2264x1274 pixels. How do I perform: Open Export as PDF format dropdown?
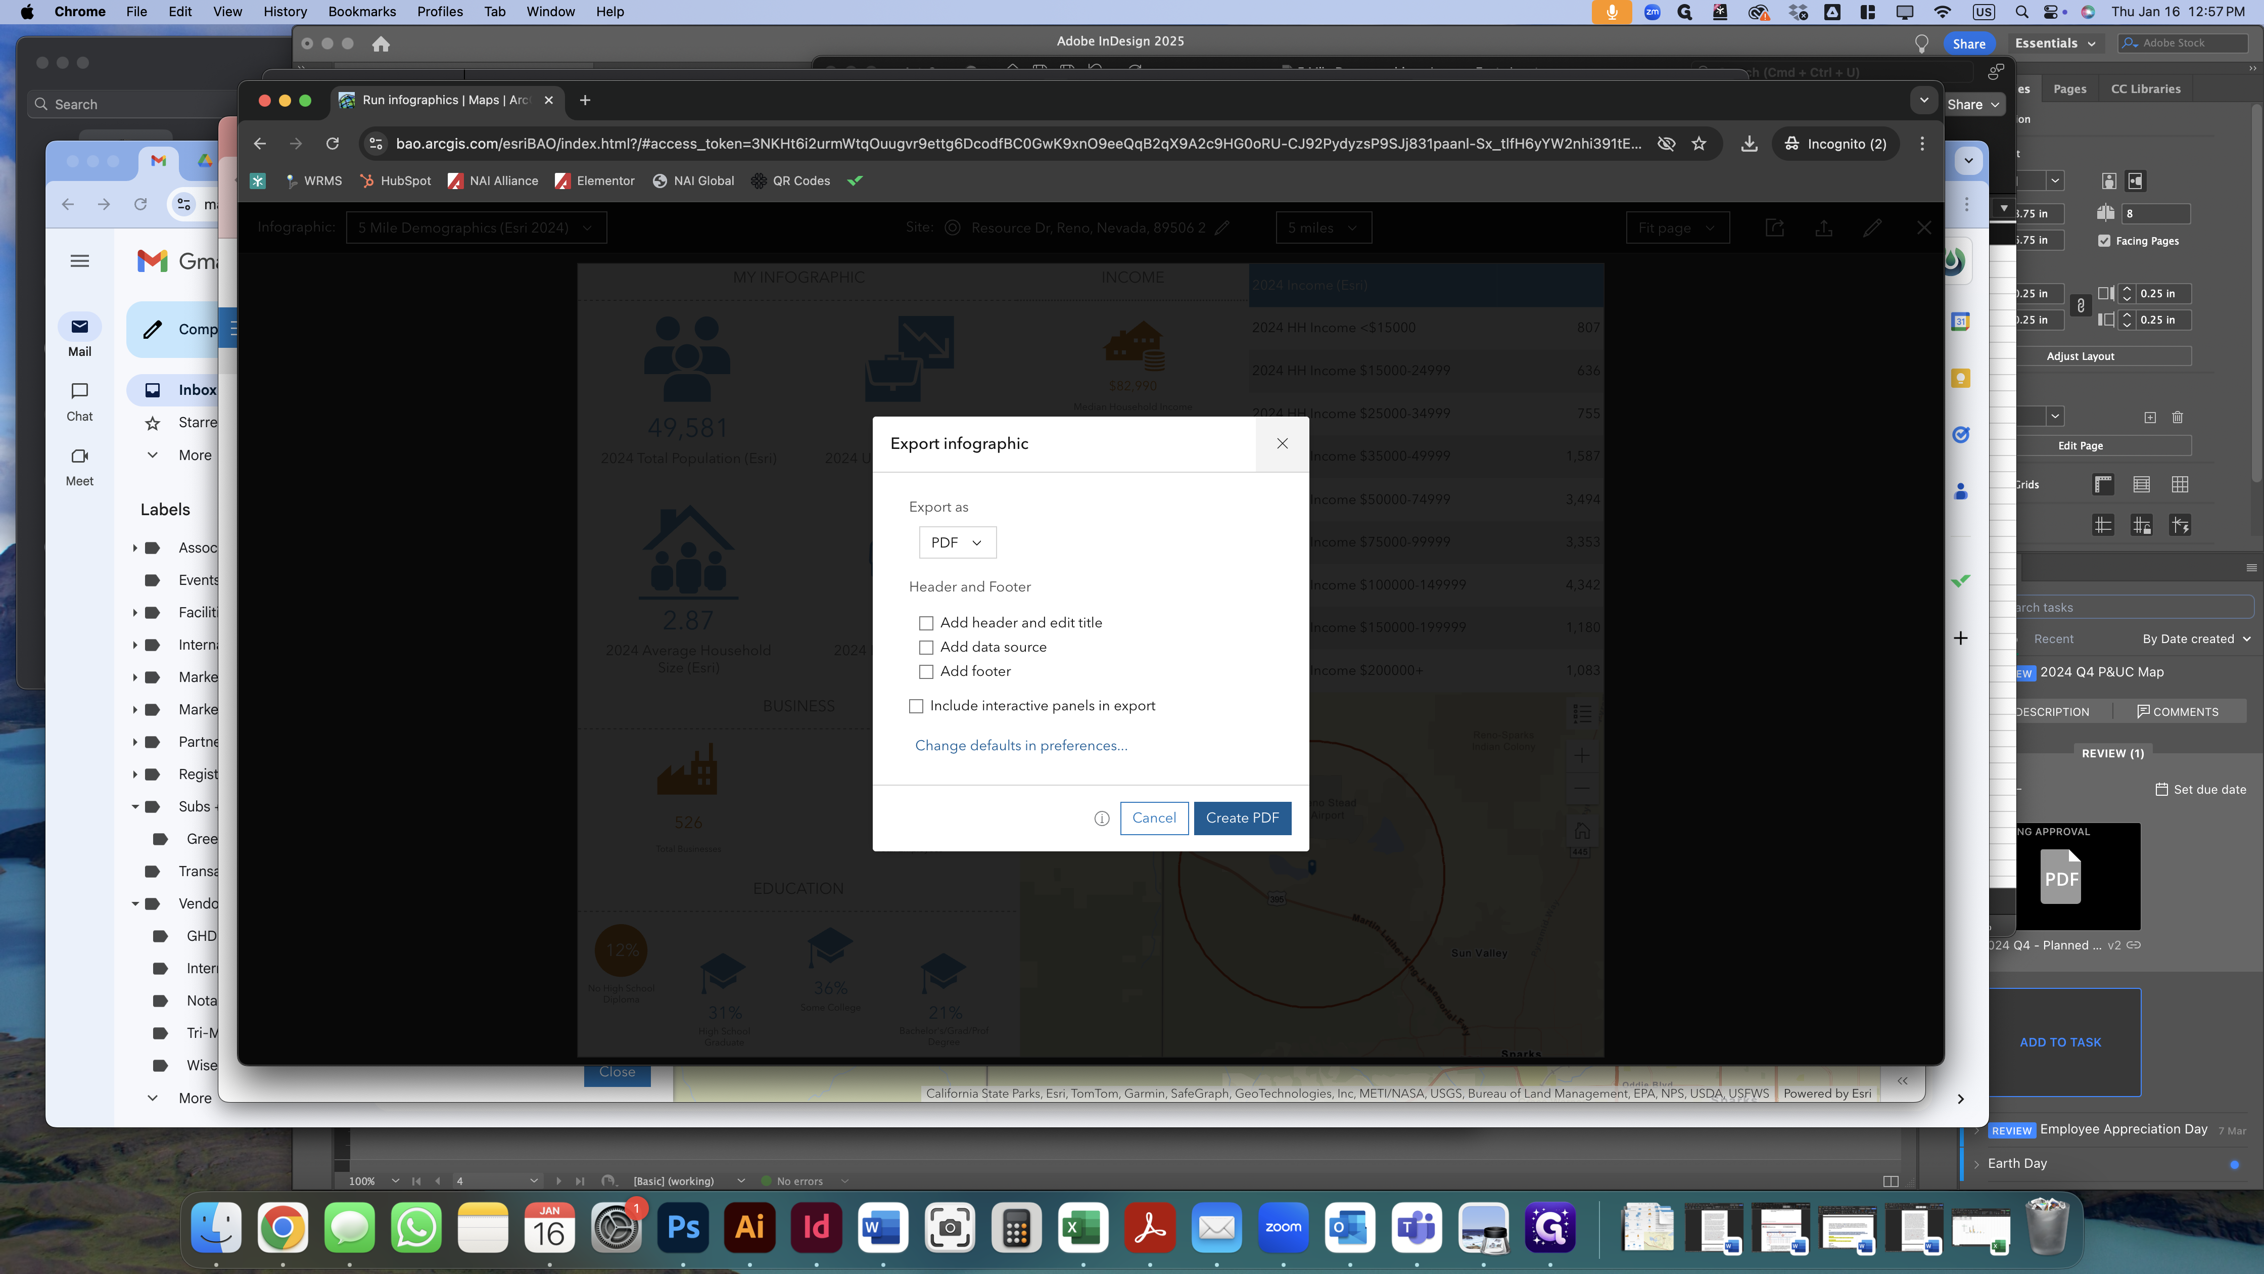tap(957, 542)
